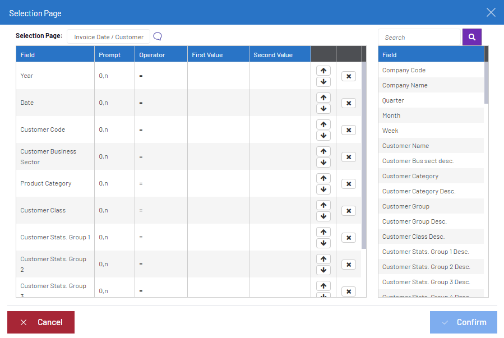Open the Operator cell for Year
504x338 pixels.
click(161, 76)
